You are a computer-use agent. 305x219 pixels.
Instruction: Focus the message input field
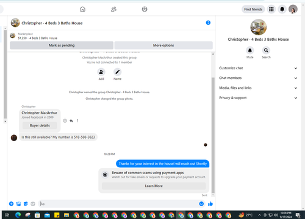119,204
